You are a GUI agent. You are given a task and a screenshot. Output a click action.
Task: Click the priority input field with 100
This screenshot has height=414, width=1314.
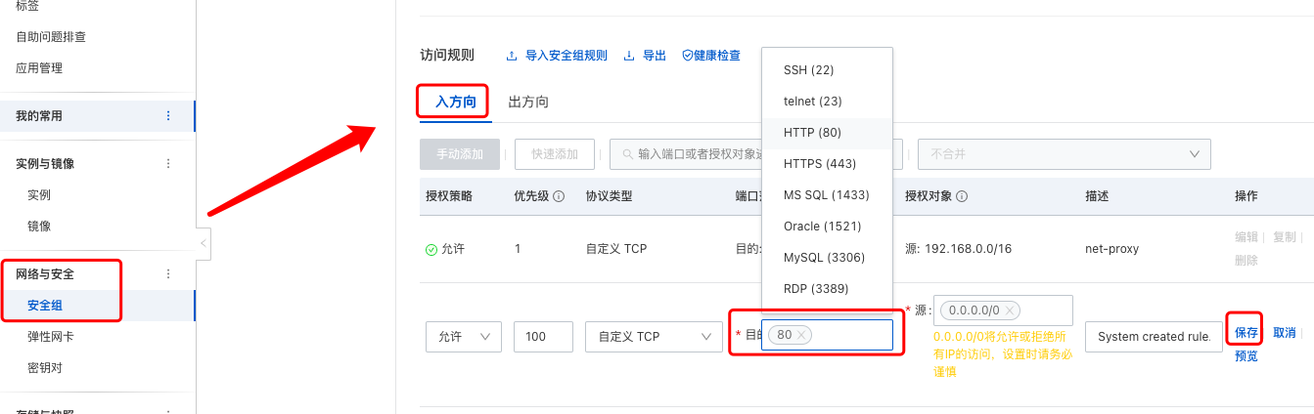(543, 337)
